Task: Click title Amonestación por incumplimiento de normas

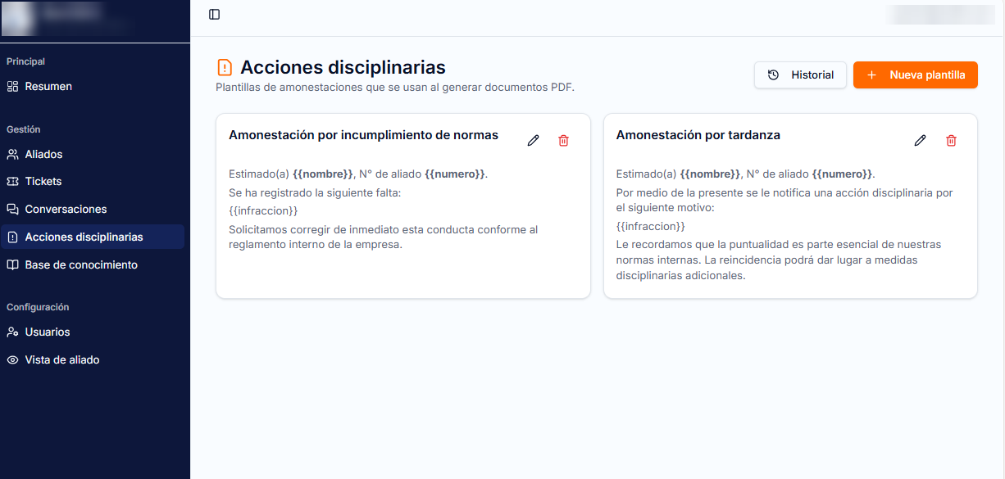Action: [x=363, y=135]
